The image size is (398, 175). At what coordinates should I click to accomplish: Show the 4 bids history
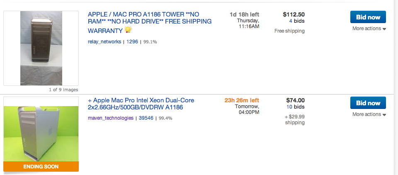coord(296,21)
